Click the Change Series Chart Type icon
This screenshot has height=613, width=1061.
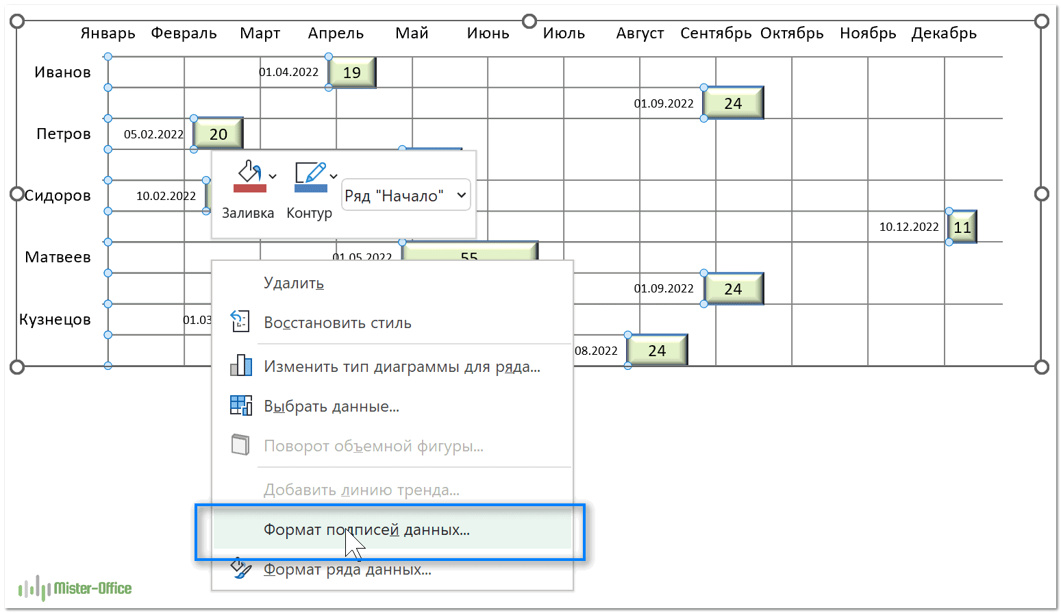pos(240,365)
